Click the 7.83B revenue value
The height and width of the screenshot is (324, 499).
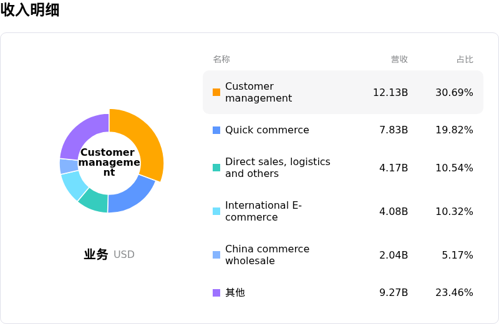point(394,130)
